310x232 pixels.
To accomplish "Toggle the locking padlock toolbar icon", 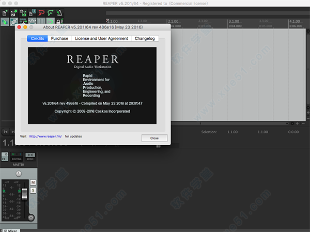I will [59, 21].
